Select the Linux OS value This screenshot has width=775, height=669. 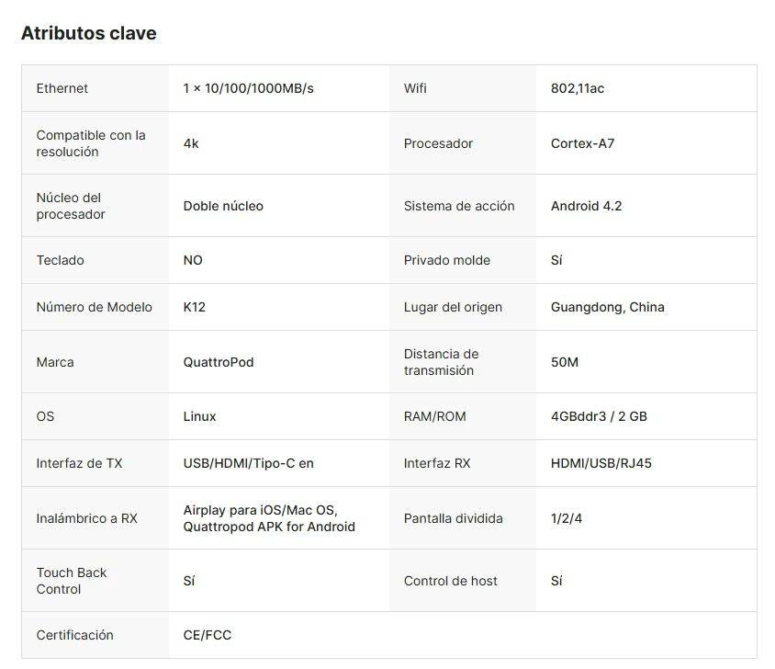click(199, 416)
